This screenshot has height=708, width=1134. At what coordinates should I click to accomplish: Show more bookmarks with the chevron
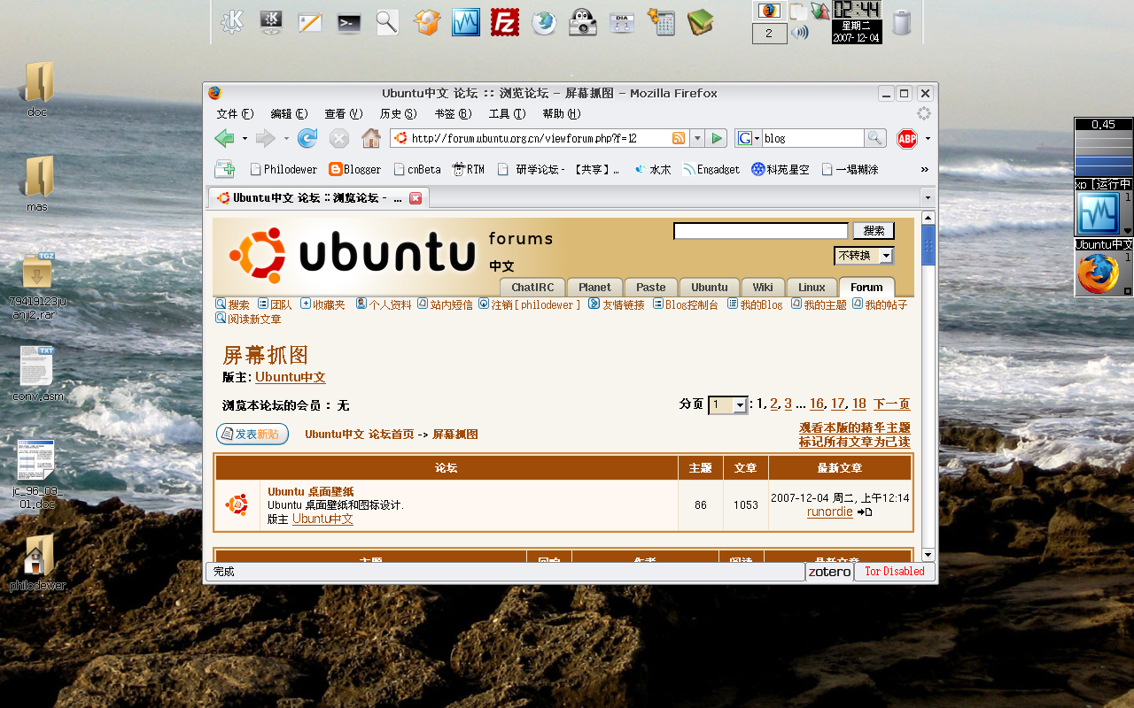pos(925,169)
